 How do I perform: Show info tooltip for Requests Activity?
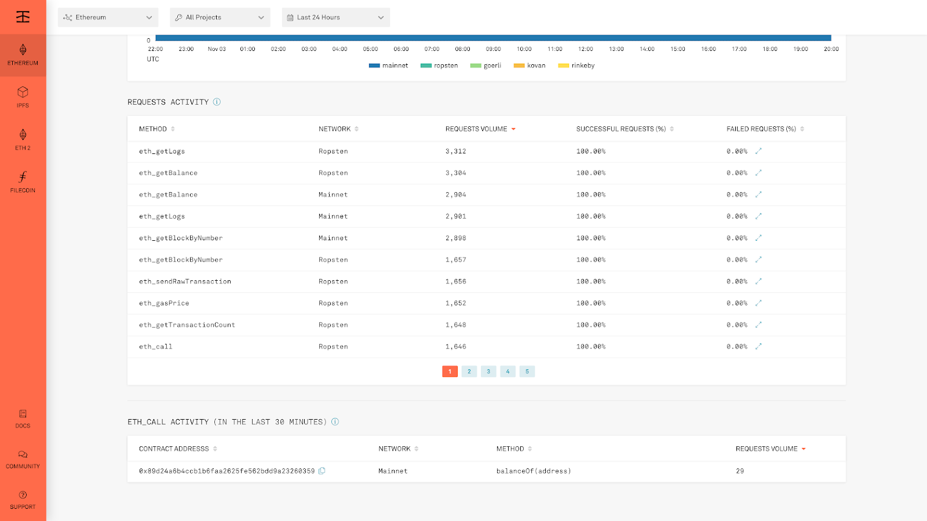coord(217,102)
